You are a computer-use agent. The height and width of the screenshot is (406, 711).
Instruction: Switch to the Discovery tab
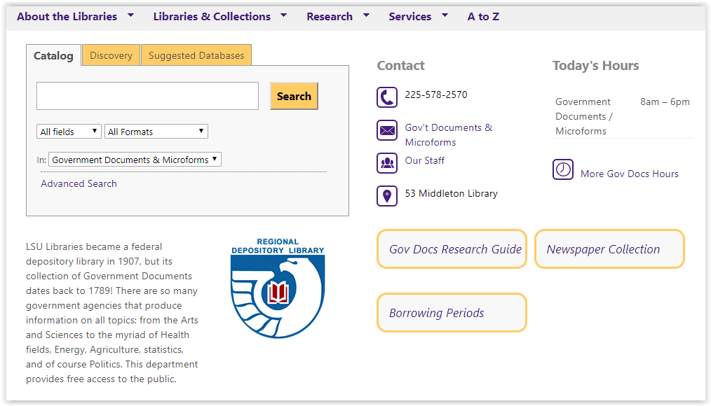click(111, 55)
